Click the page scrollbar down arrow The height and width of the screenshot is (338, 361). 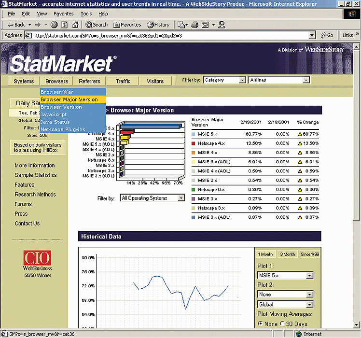tap(356, 324)
